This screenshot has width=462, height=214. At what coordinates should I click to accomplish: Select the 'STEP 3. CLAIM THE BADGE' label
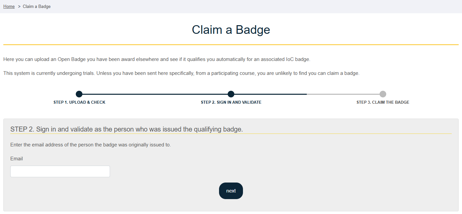pyautogui.click(x=383, y=102)
